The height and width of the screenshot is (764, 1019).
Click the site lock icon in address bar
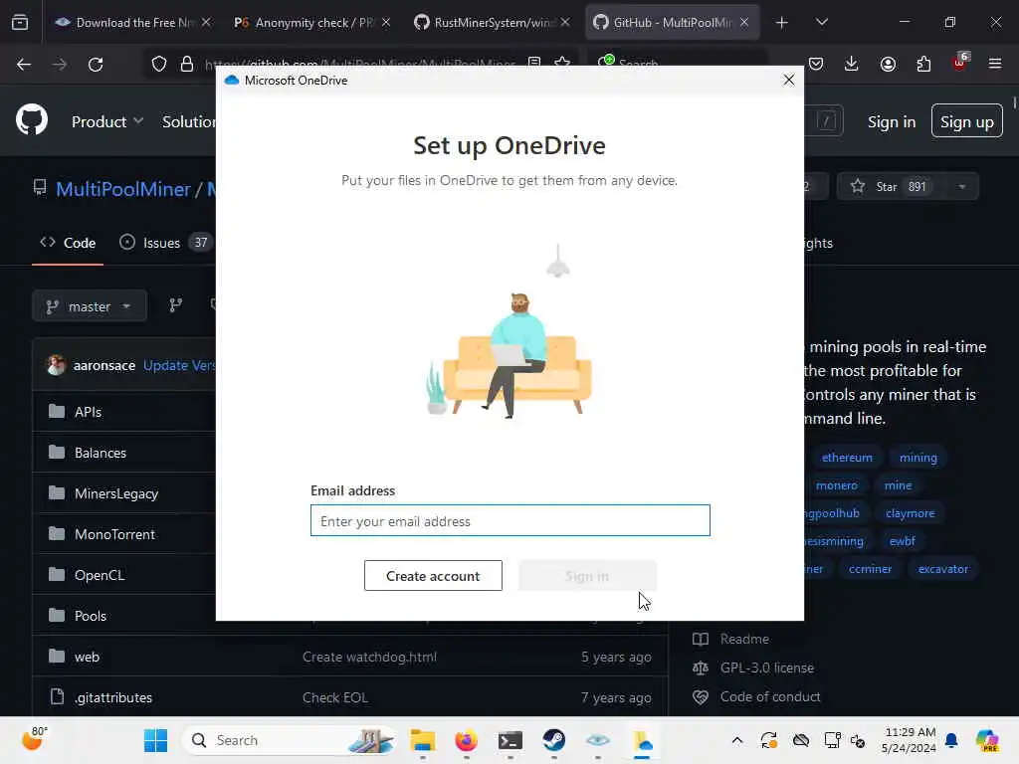coord(187,64)
